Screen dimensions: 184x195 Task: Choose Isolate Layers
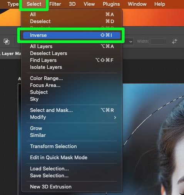pos(72,67)
